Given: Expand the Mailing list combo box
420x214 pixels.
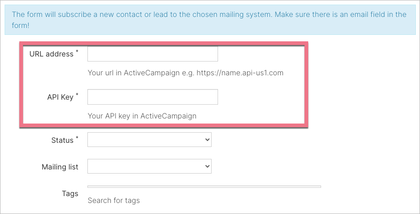Looking at the screenshot, I should click(149, 166).
